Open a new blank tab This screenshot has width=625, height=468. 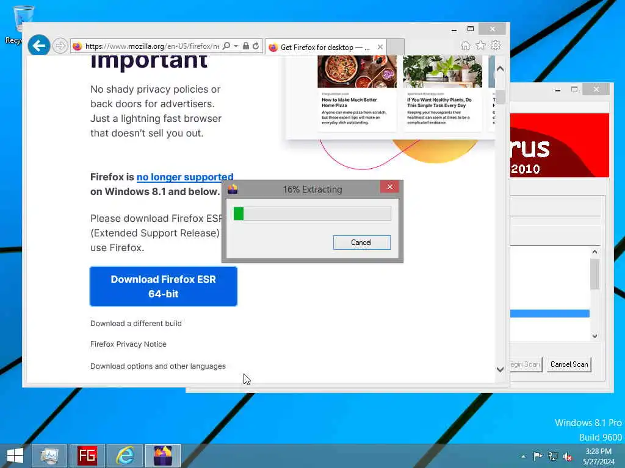[x=396, y=46]
